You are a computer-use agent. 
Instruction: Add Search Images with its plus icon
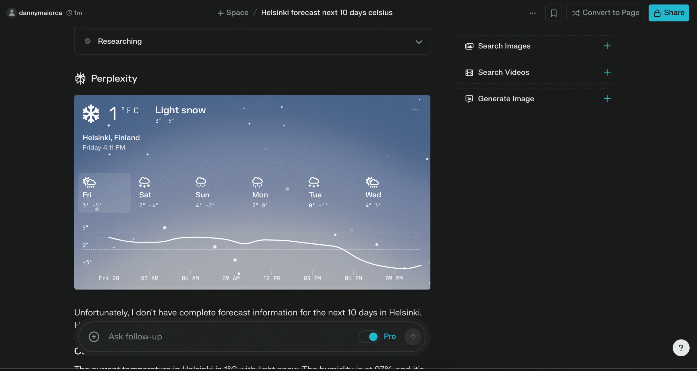pos(607,46)
